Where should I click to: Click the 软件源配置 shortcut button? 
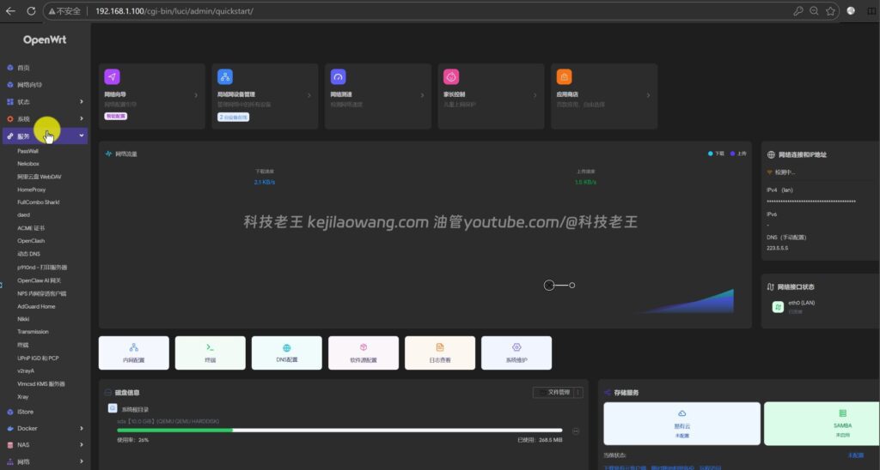364,352
